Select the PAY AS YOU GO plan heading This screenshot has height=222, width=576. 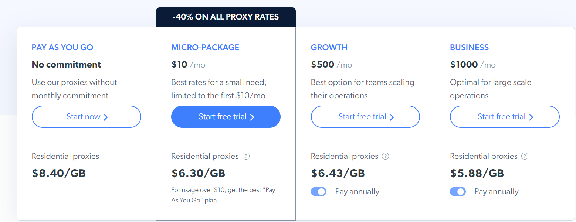[62, 47]
